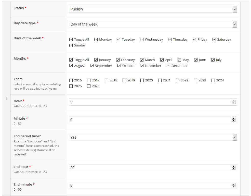
Task: Uncheck the July checkbox
Action: coord(213,60)
